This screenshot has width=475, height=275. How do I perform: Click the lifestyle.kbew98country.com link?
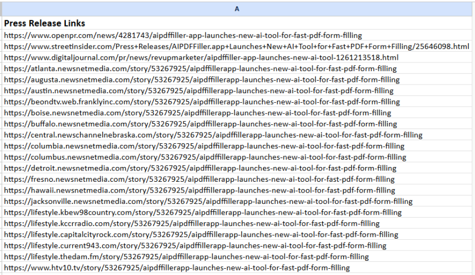coord(237,213)
